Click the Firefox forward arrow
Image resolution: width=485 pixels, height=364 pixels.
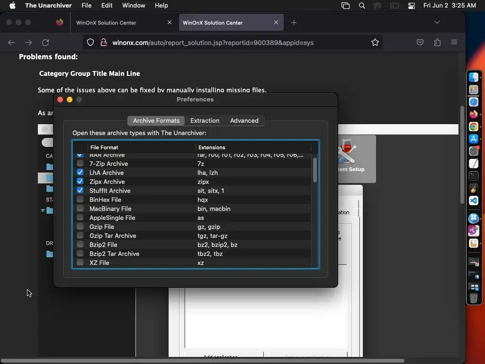click(x=28, y=42)
